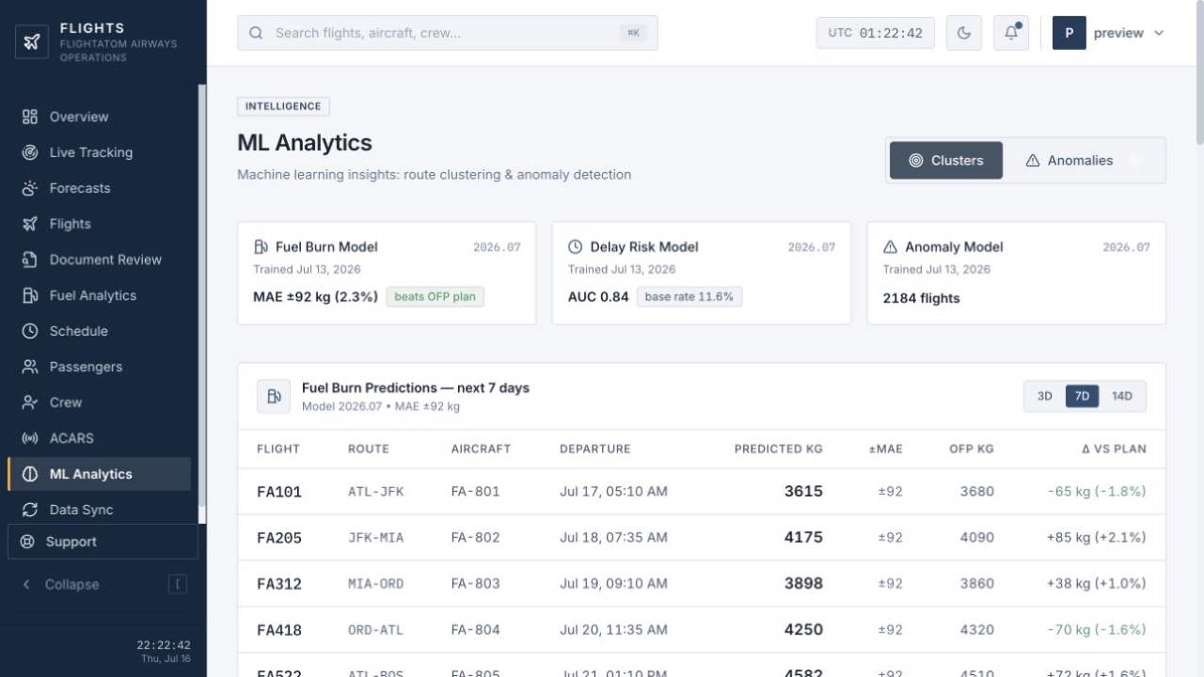Open the Overview dashboard icon

(30, 117)
